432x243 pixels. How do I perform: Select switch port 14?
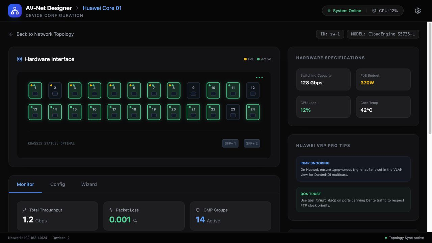click(x=55, y=112)
